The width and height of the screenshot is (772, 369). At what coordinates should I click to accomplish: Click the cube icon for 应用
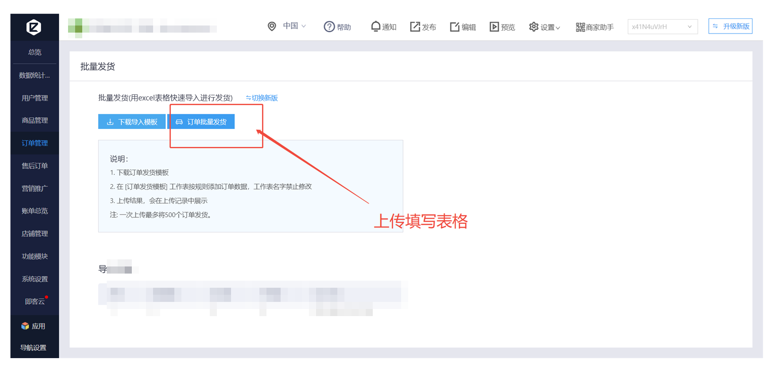(x=25, y=326)
